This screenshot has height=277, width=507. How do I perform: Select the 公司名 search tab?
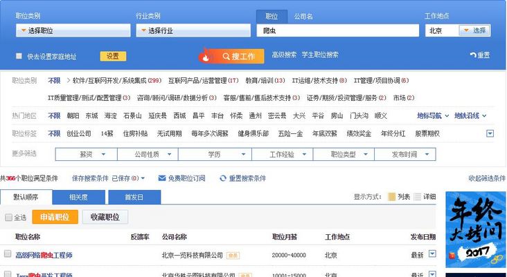(x=303, y=17)
